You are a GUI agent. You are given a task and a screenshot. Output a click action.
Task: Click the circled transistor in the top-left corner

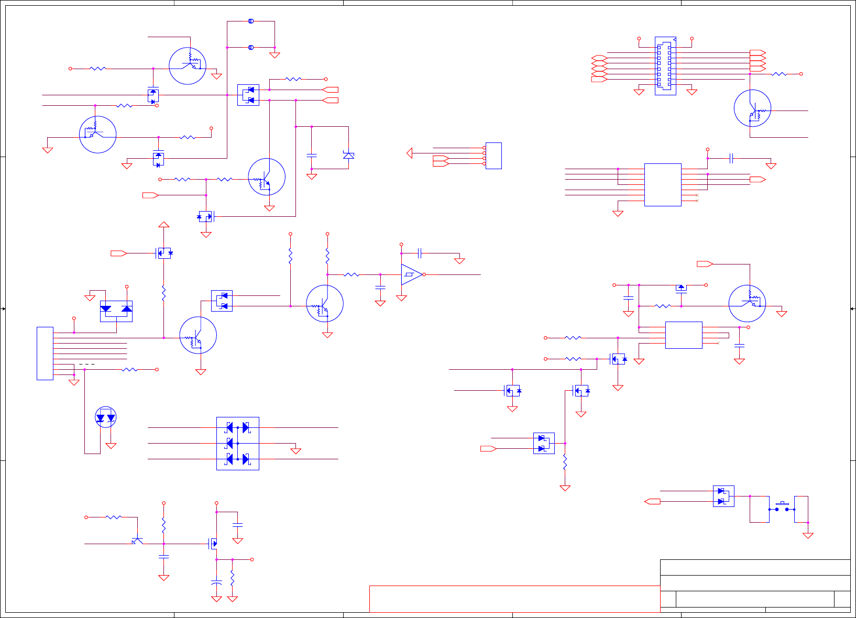pyautogui.click(x=188, y=66)
